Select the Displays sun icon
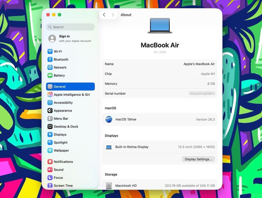262x198 pixels. pos(50,135)
